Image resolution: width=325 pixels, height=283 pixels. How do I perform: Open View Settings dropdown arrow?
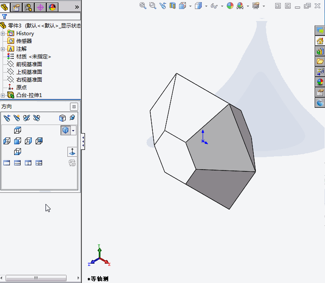coord(264,6)
